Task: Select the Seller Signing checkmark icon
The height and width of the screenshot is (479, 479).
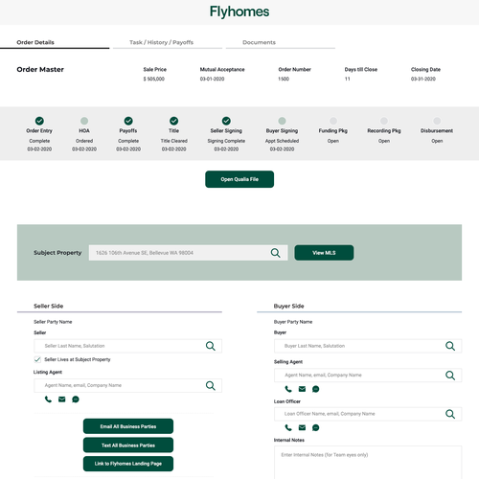Action: 226,121
